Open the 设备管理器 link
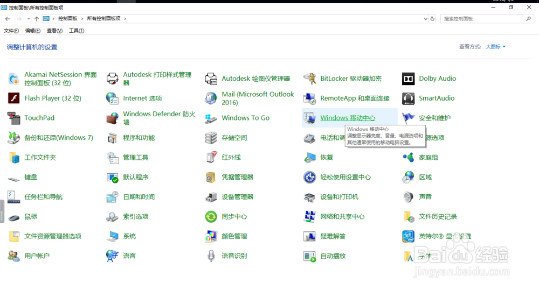Viewport: 539px width, 290px height. pos(237,197)
